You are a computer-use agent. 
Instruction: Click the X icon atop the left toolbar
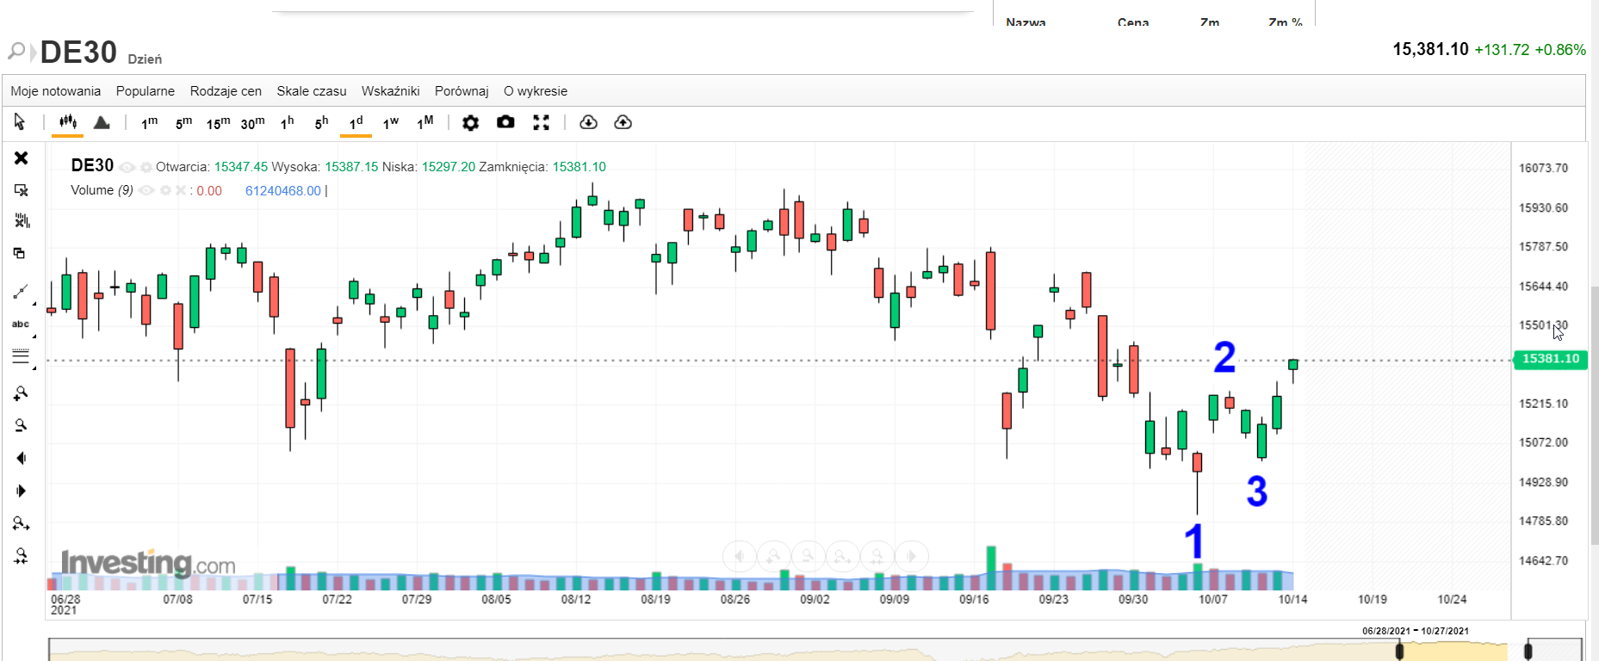(22, 158)
